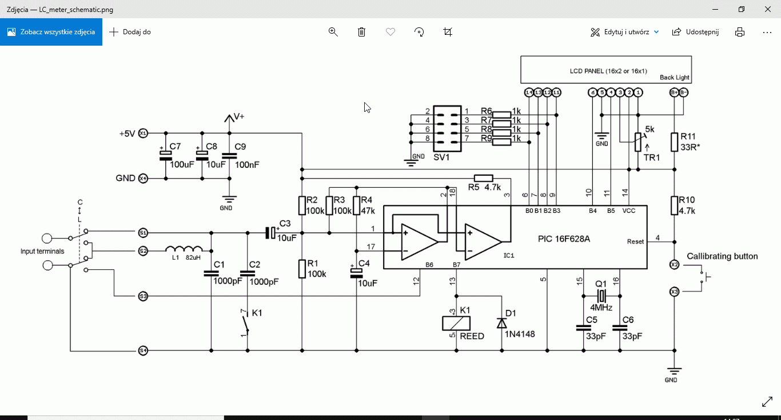The height and width of the screenshot is (420, 781).
Task: Click the "Callibrating button" label in image
Action: point(722,256)
